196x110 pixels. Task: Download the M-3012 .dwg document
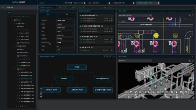coord(112,40)
